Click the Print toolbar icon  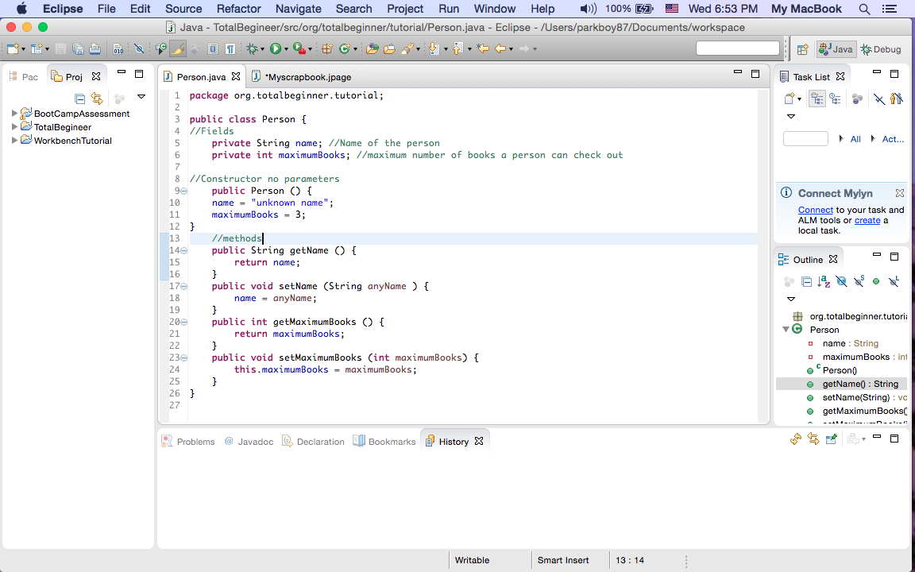95,49
